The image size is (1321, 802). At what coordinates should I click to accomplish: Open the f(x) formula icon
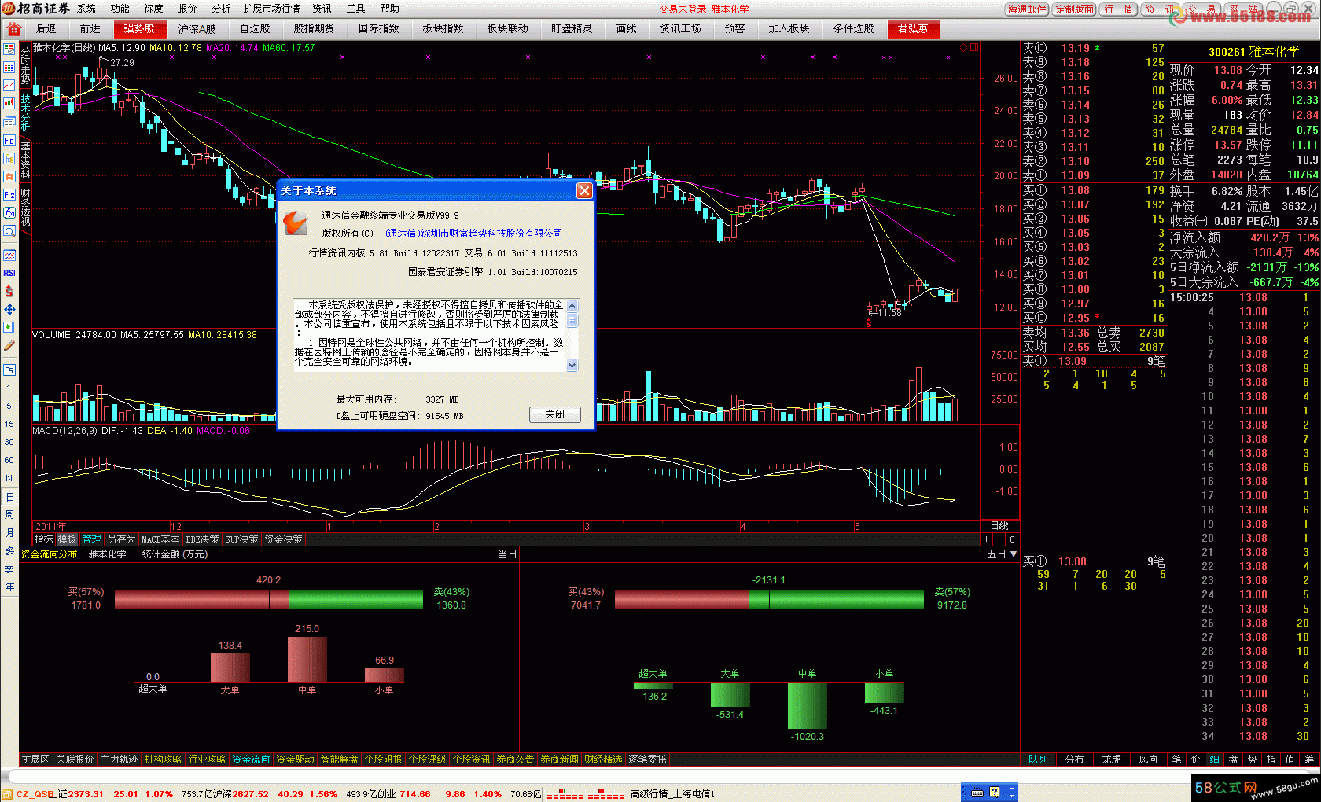(9, 212)
